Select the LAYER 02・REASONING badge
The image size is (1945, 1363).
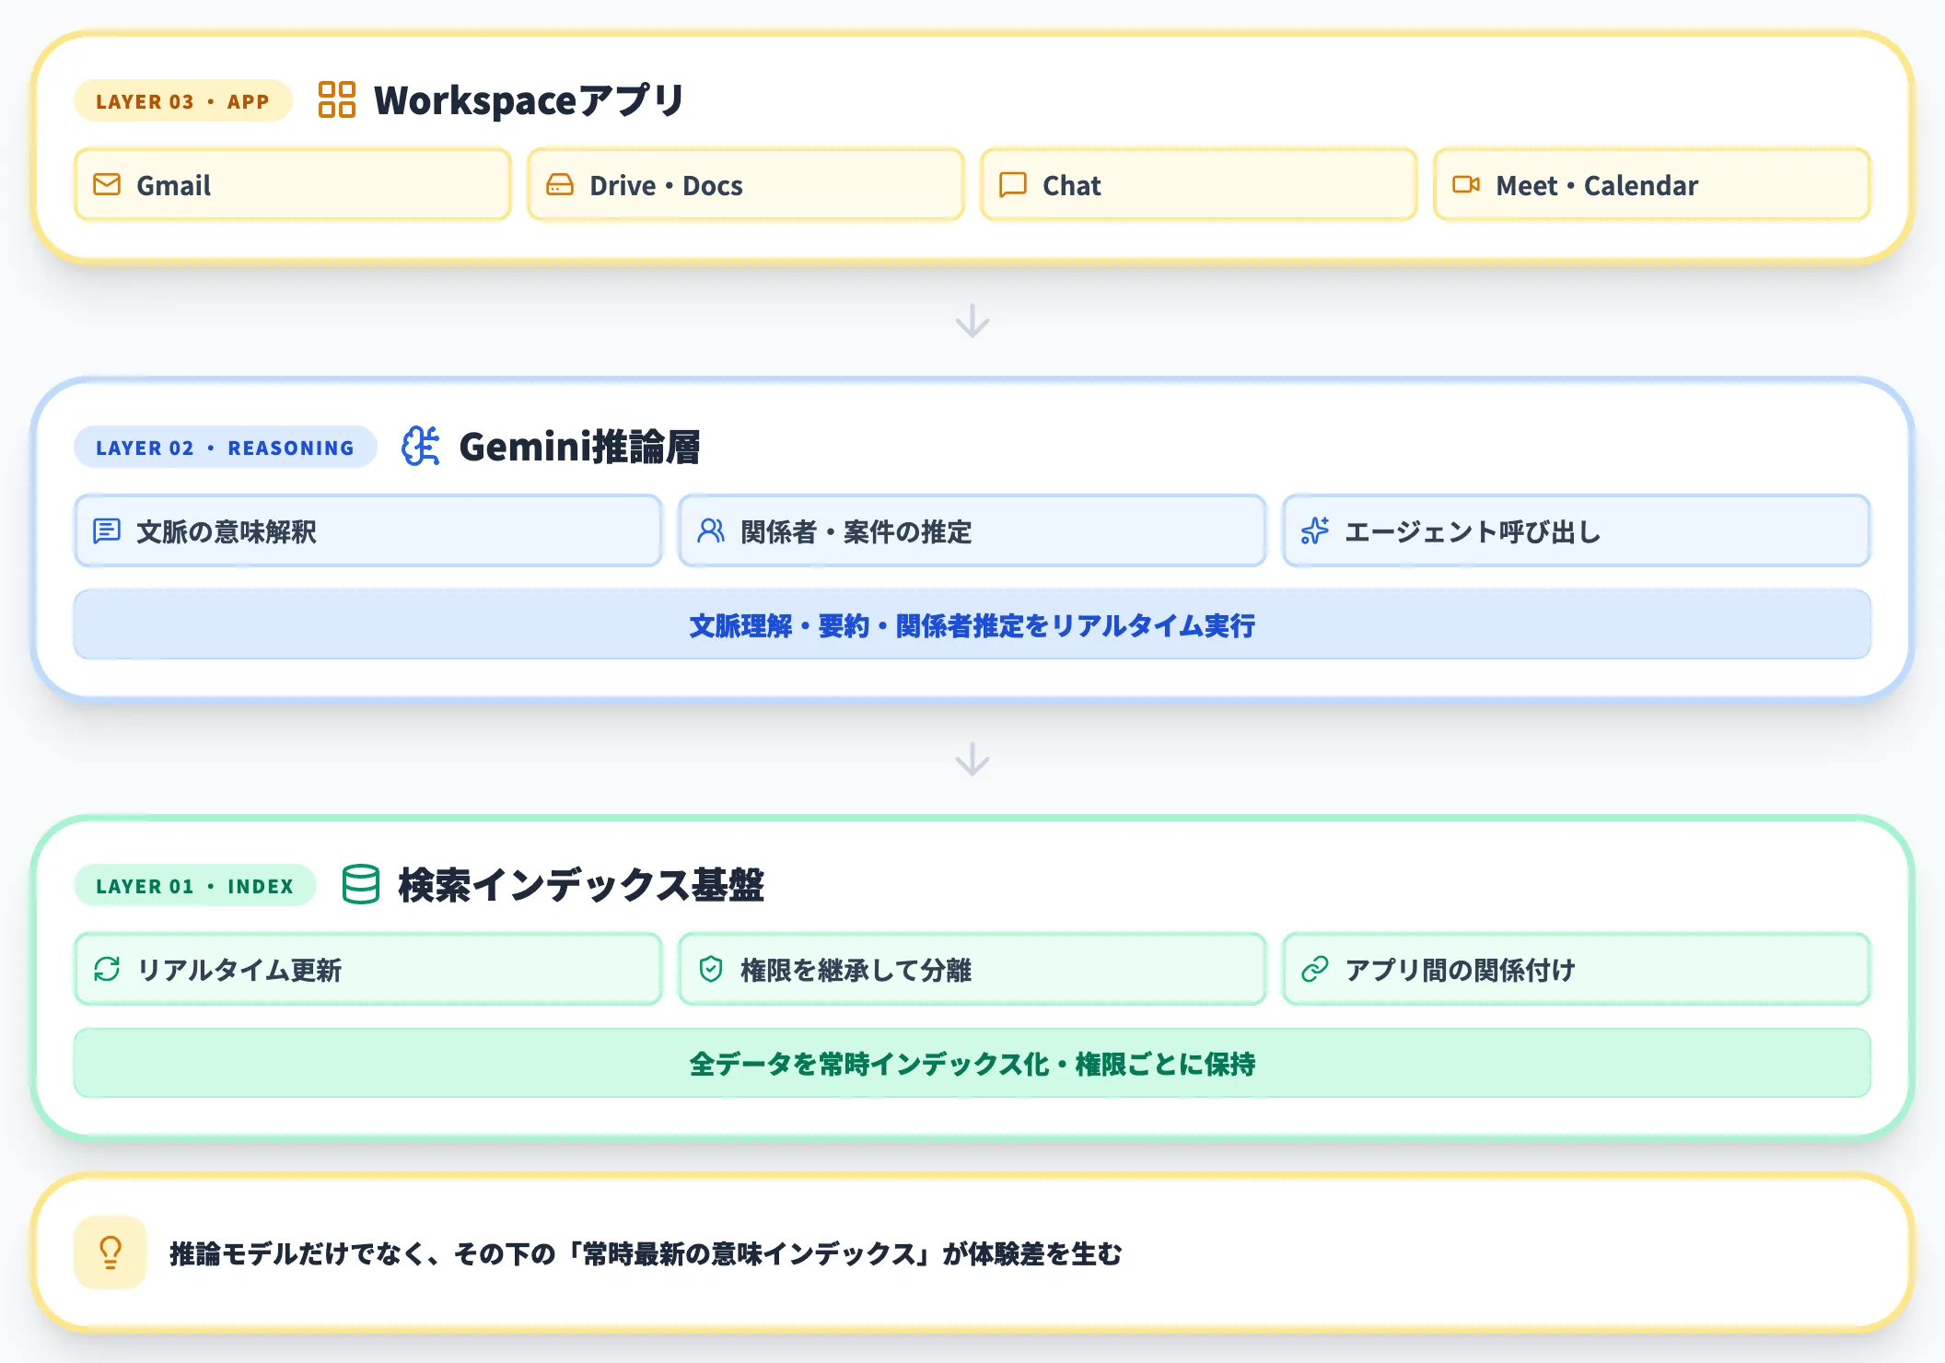225,449
